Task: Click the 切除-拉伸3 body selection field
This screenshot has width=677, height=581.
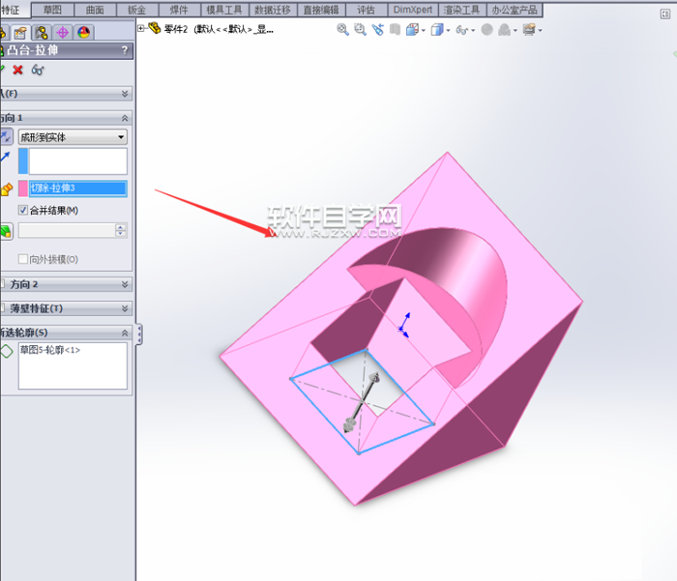Action: coord(78,189)
